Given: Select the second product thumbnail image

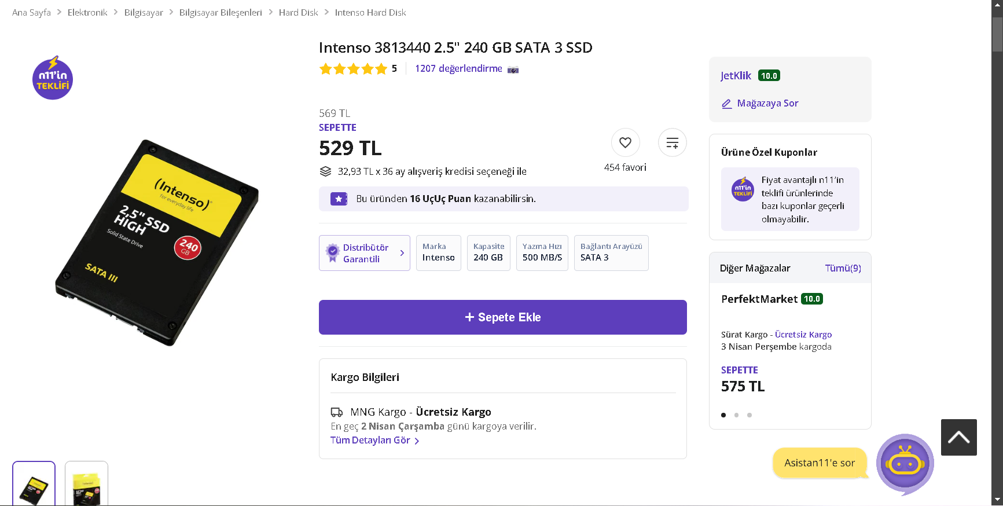Looking at the screenshot, I should (x=86, y=484).
